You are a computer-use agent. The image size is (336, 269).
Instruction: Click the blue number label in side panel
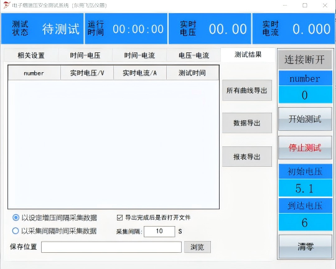(306, 78)
